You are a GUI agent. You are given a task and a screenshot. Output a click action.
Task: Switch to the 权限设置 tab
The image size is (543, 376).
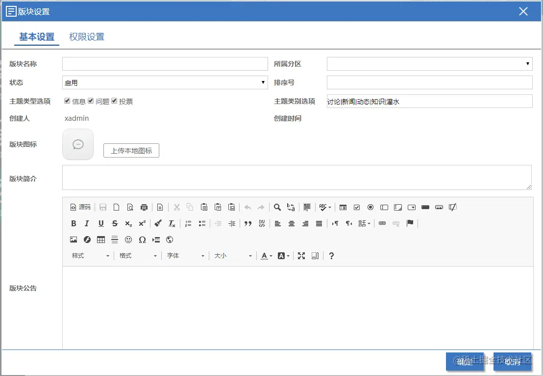(x=87, y=37)
